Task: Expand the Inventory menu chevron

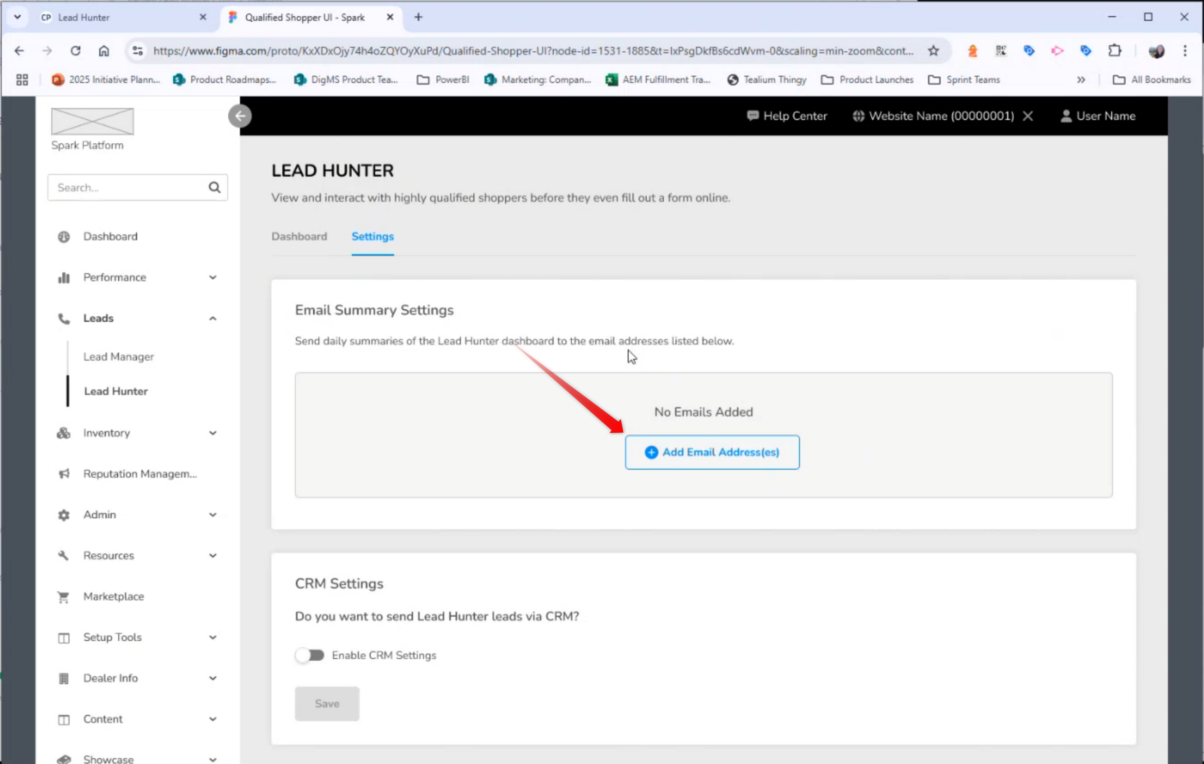Action: 213,433
